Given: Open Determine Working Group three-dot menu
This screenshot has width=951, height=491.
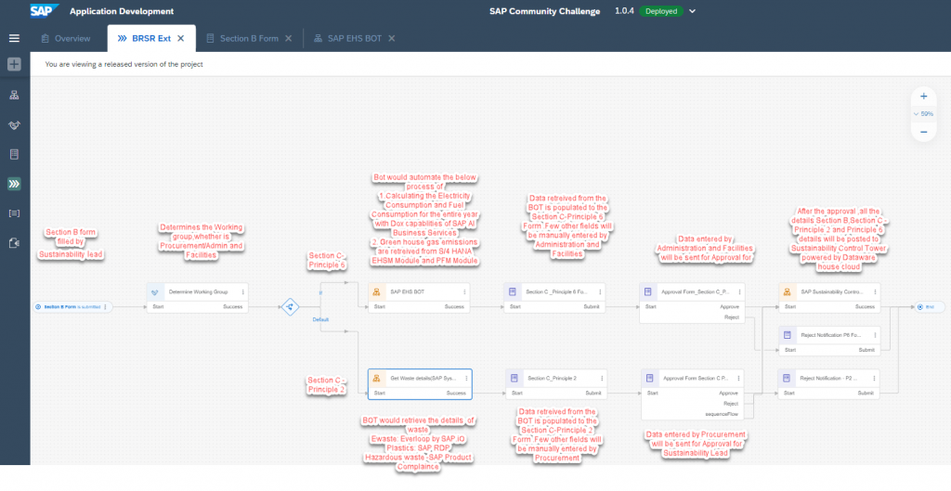Looking at the screenshot, I should click(x=242, y=291).
